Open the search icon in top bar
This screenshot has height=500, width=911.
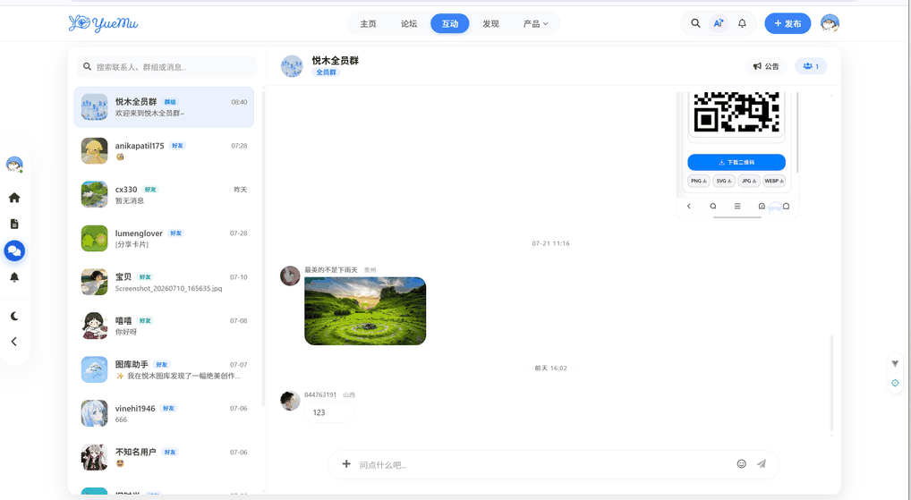(x=695, y=23)
